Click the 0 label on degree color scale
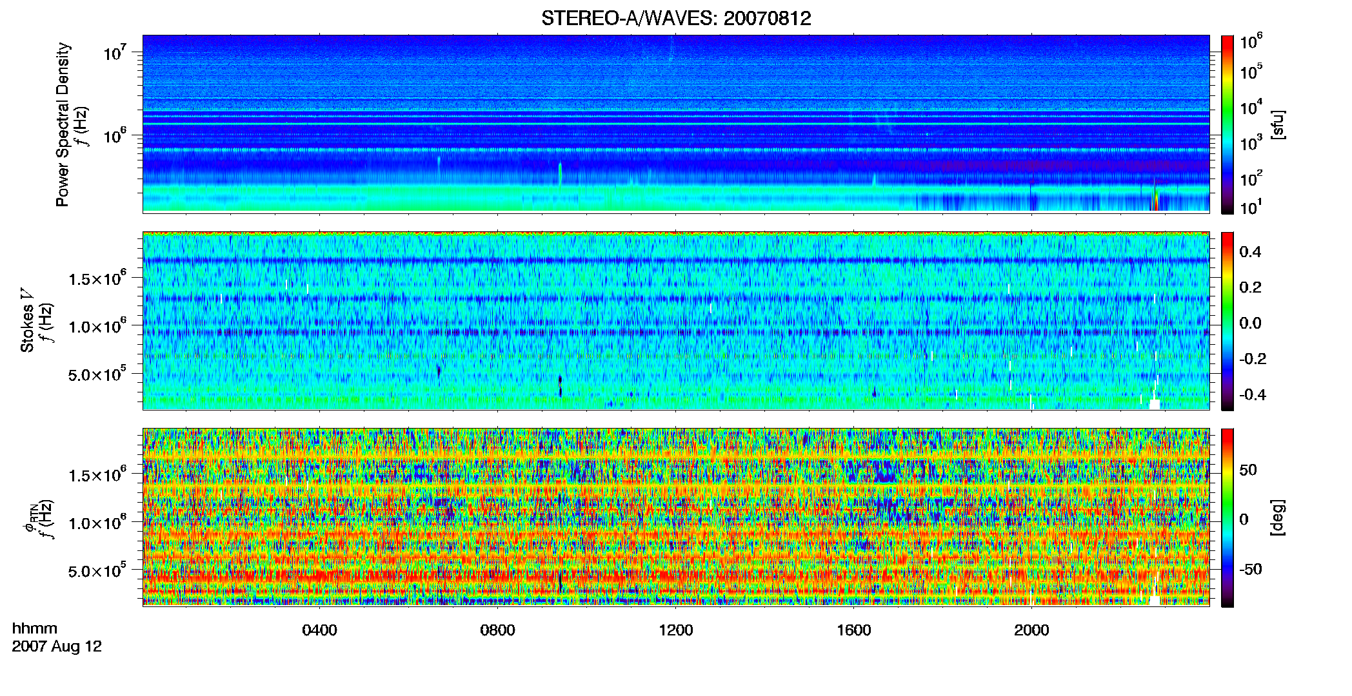 [1244, 519]
